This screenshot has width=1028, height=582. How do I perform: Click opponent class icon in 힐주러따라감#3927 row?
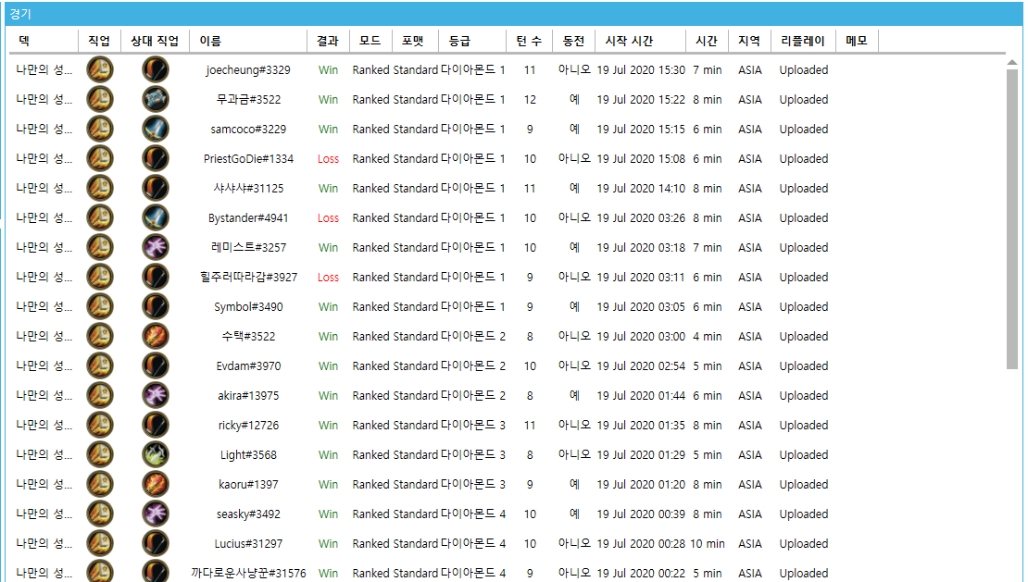coord(156,277)
